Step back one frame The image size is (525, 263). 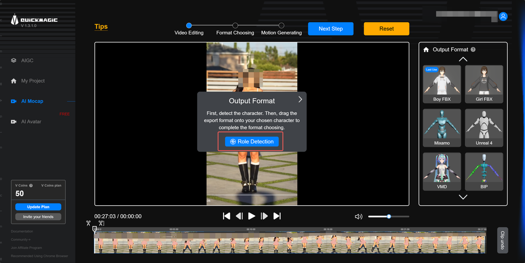239,216
